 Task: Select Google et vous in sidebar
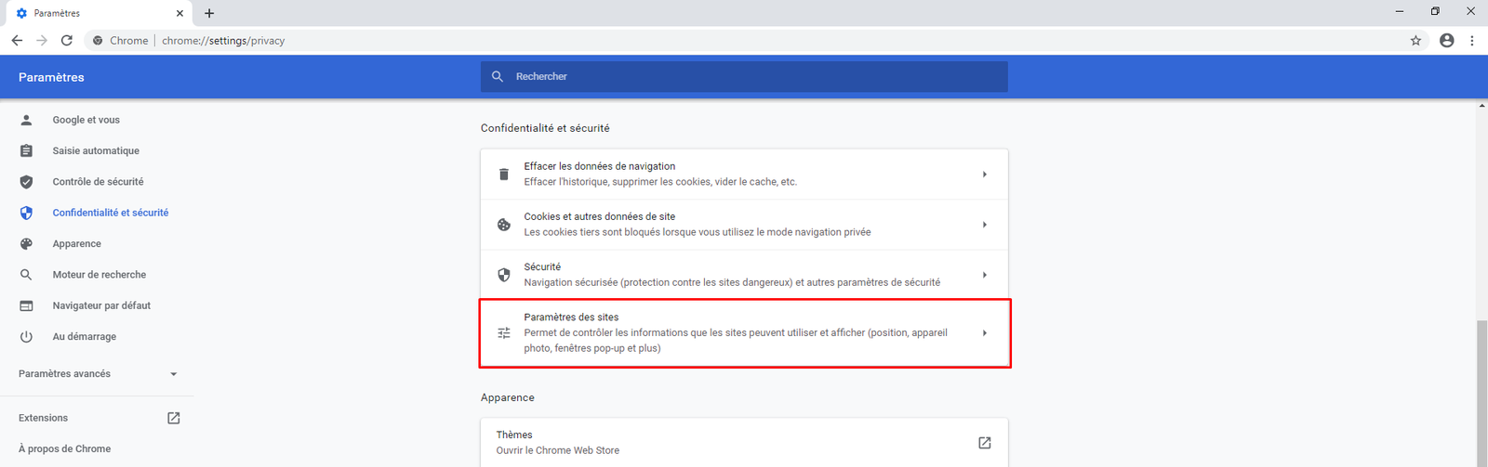click(x=86, y=120)
